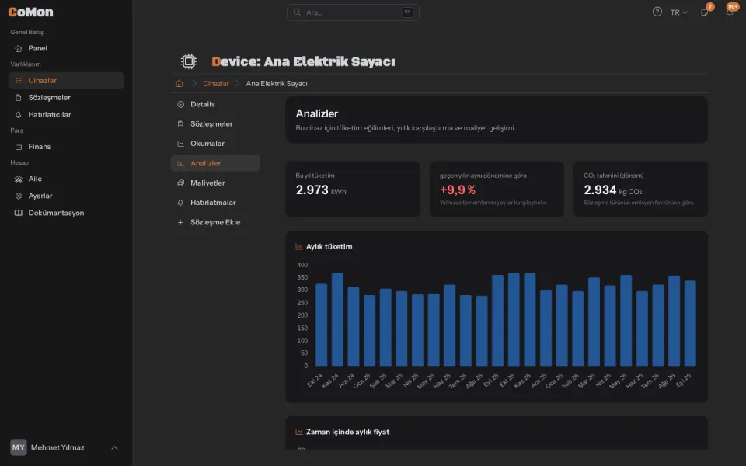Open the Panel dashboard from the sidebar

[x=66, y=48]
